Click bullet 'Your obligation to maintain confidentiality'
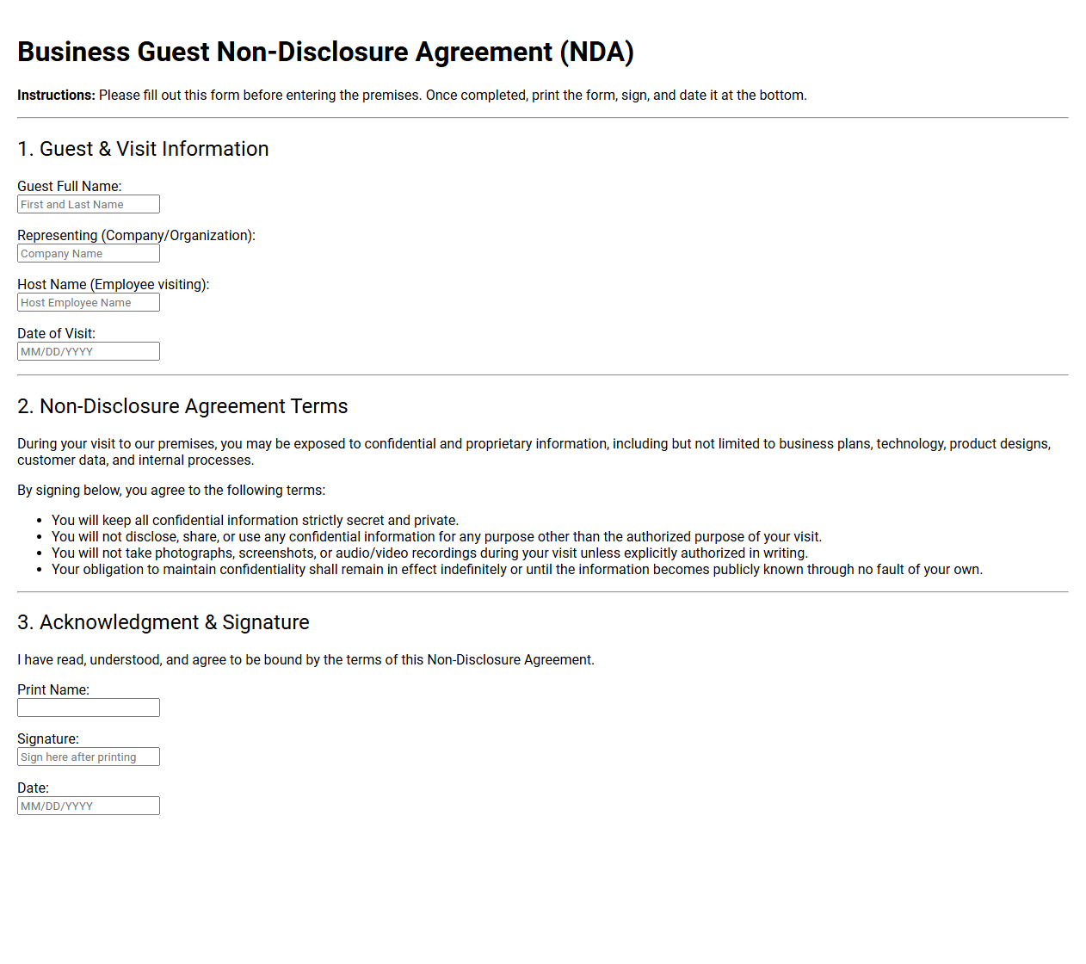1086x964 pixels. point(517,569)
